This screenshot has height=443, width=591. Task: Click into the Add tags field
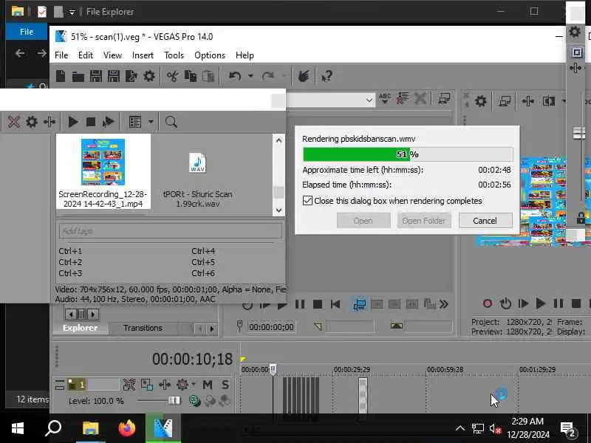pyautogui.click(x=171, y=231)
